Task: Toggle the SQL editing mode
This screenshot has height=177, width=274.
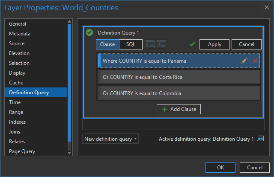Action: tap(131, 44)
